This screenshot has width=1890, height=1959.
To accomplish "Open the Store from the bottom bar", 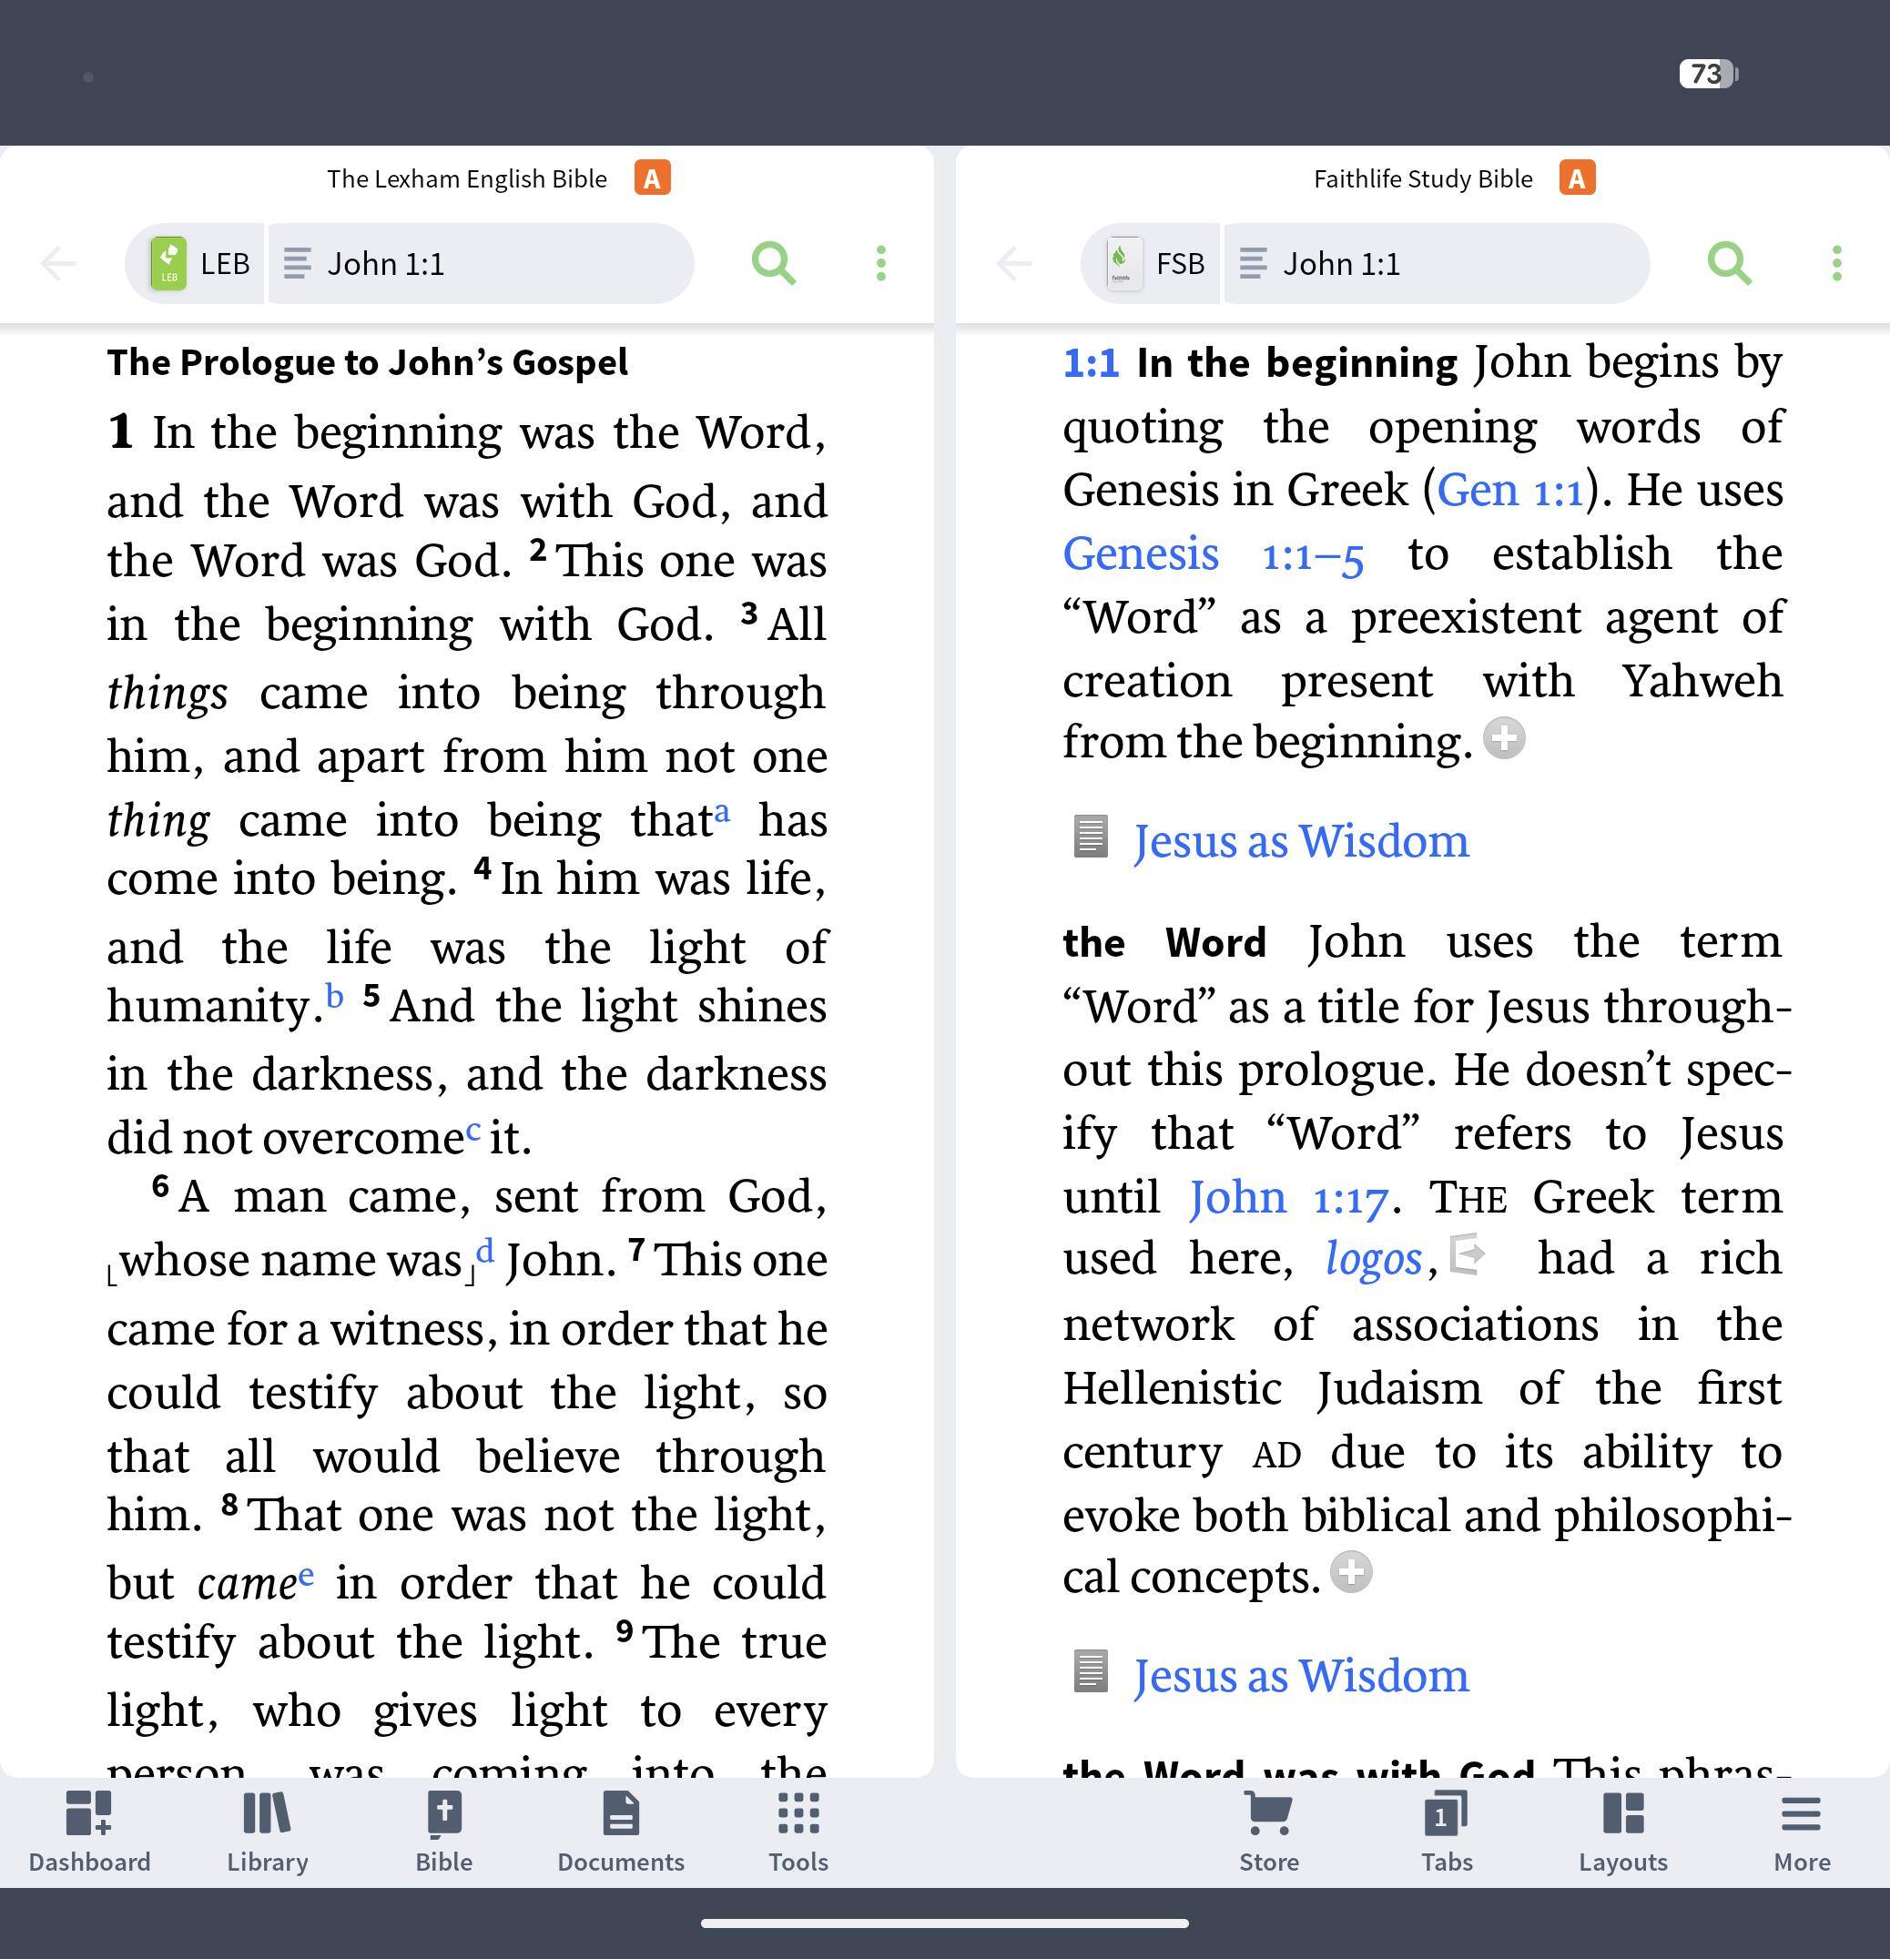I will pyautogui.click(x=1268, y=1833).
